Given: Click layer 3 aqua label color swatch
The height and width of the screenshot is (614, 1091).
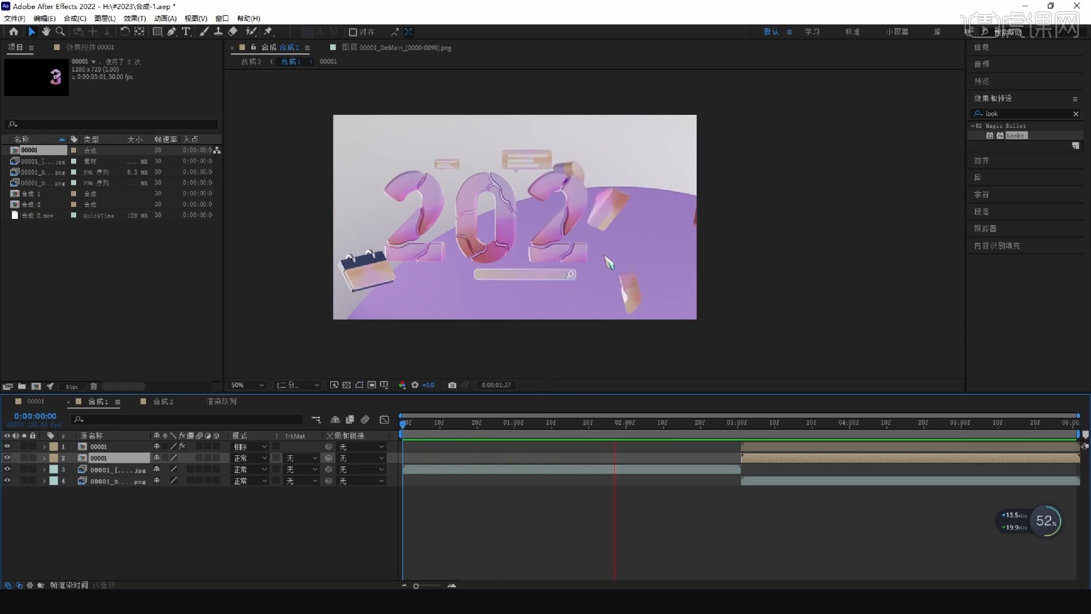Looking at the screenshot, I should coord(53,470).
